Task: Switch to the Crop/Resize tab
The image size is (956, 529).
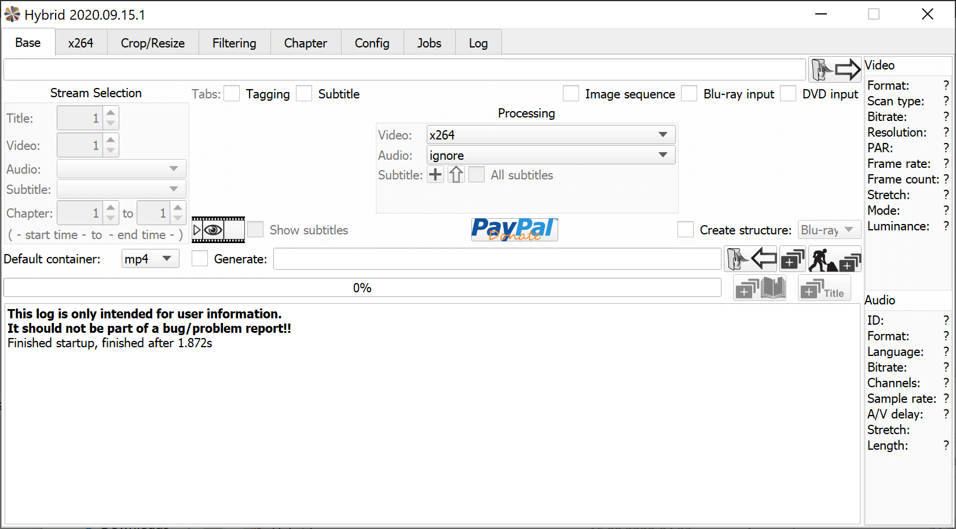Action: point(153,43)
